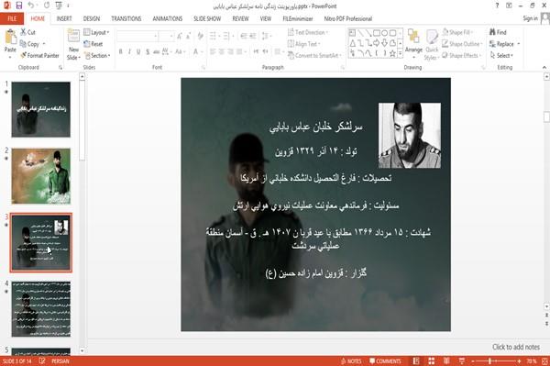Click NOTES button in status bar
Screen dimensions: 550x366
pyautogui.click(x=351, y=361)
